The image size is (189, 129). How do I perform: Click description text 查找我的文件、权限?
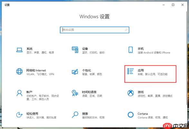pos(93,117)
